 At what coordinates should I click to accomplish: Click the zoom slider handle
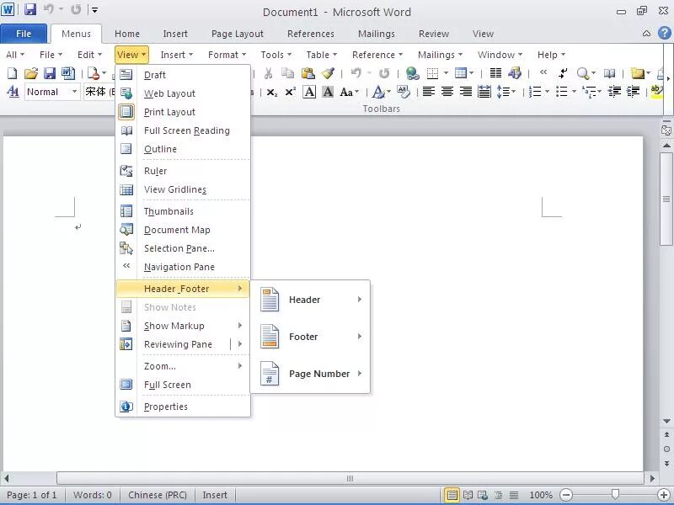click(615, 495)
